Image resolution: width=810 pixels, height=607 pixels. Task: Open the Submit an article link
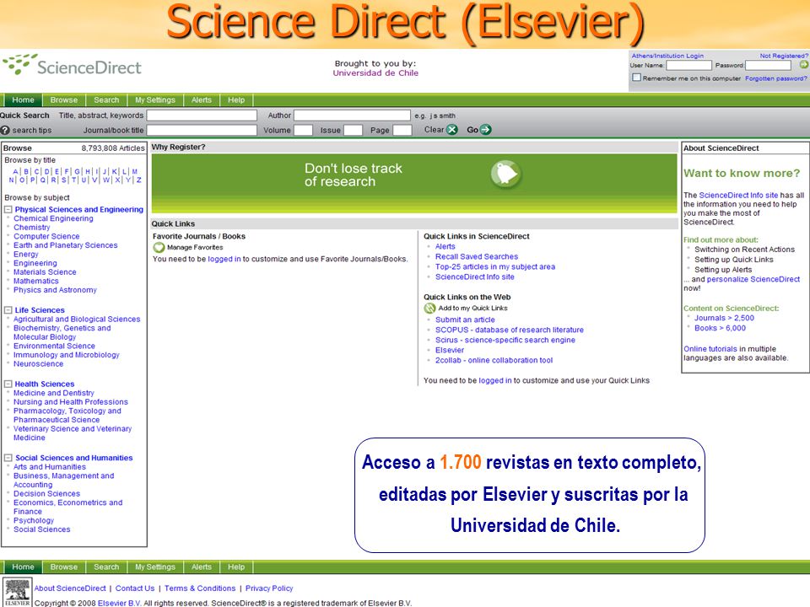(x=465, y=320)
